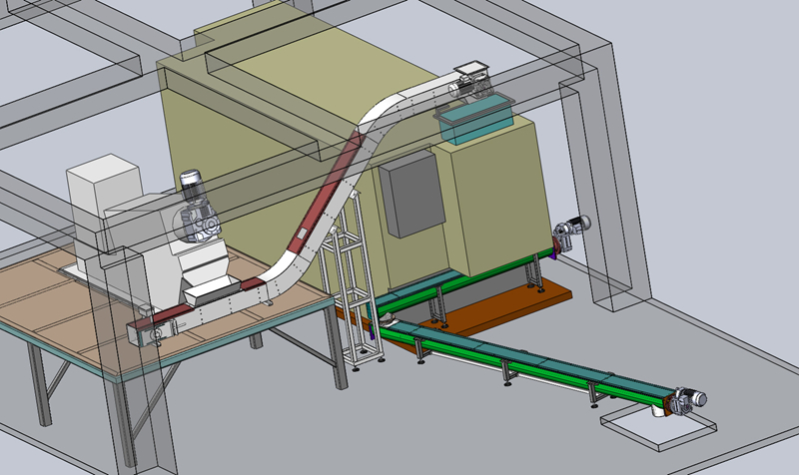The height and width of the screenshot is (475, 799).
Task: Click the rectangular floor pit outline
Action: click(x=659, y=426)
